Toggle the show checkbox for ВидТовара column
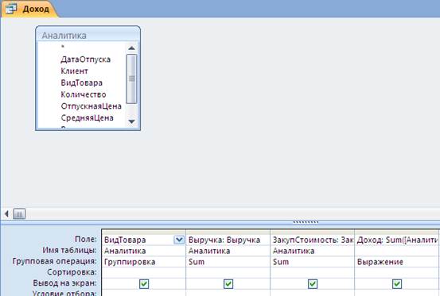440x296 pixels. [144, 284]
